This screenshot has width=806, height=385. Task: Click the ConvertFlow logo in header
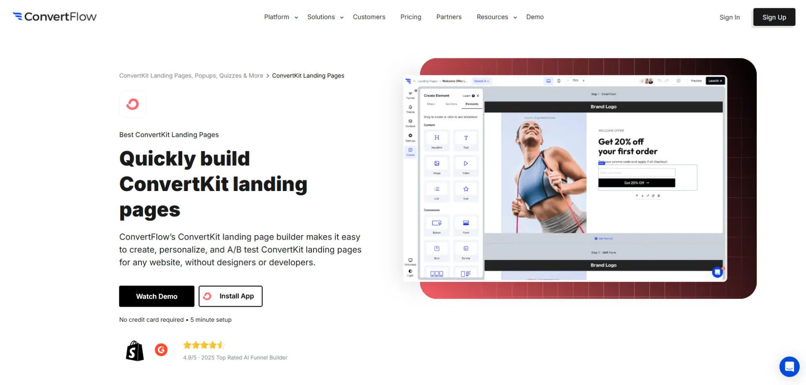[55, 17]
